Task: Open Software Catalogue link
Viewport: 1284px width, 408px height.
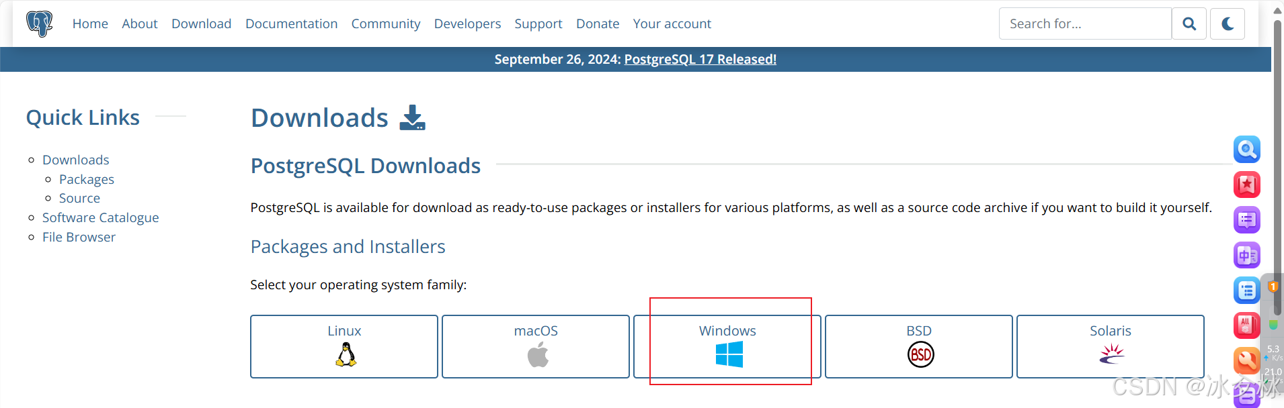Action: coord(101,217)
